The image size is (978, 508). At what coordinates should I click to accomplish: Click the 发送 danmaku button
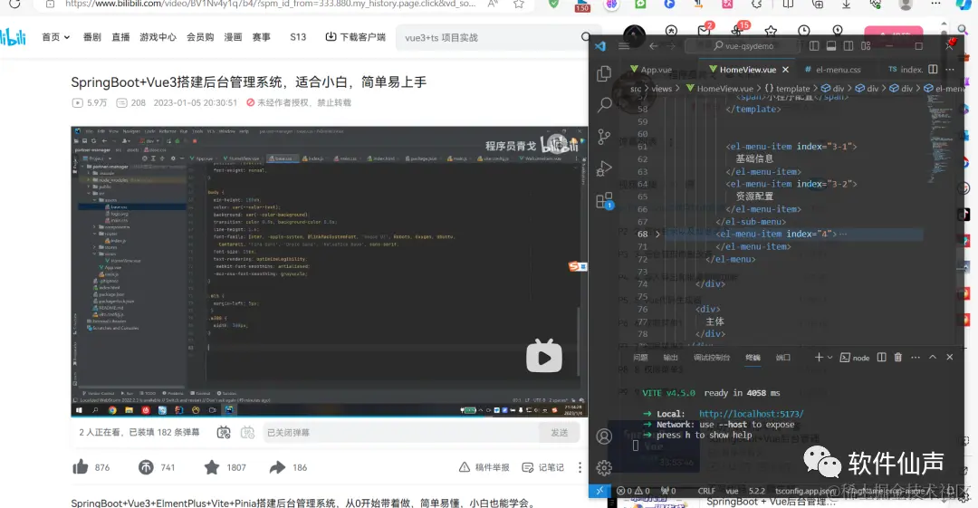(x=560, y=433)
